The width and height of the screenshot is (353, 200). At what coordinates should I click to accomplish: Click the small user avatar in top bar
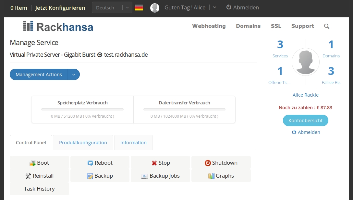click(x=155, y=8)
